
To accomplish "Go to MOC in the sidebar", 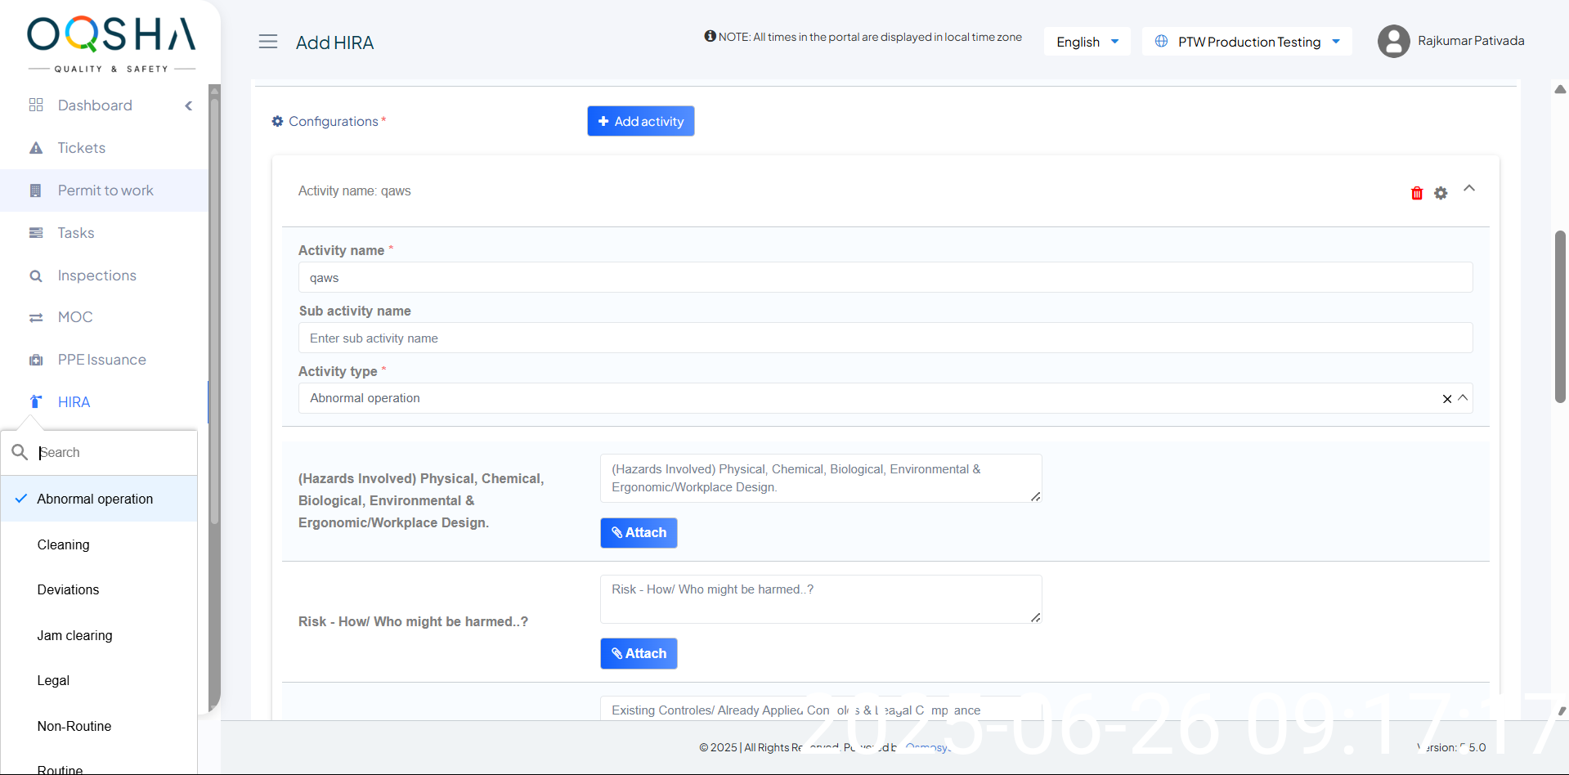I will [75, 317].
